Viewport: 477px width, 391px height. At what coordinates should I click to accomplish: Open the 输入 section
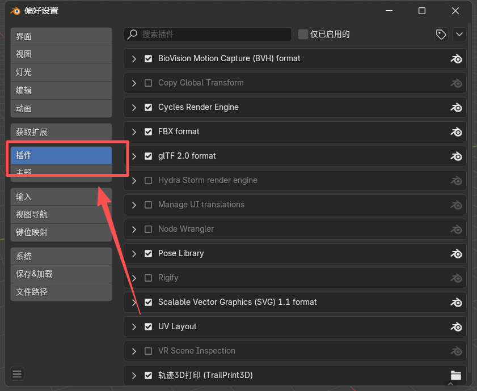pyautogui.click(x=61, y=197)
